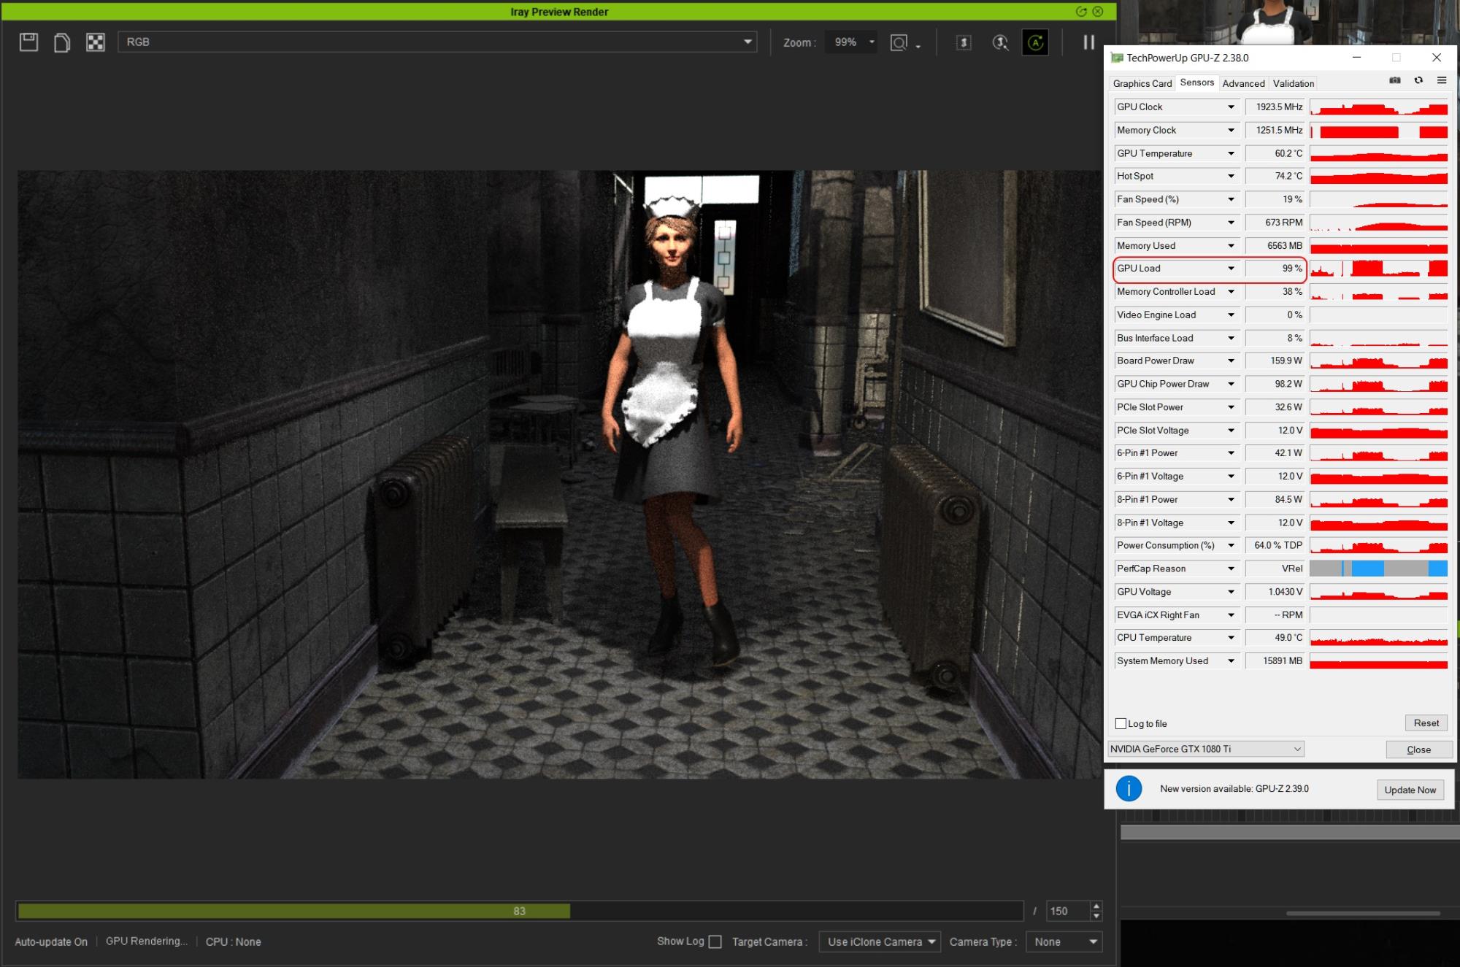Viewport: 1460px width, 967px height.
Task: Click the GPU Voltage 1.0430 V value
Action: coord(1275,592)
